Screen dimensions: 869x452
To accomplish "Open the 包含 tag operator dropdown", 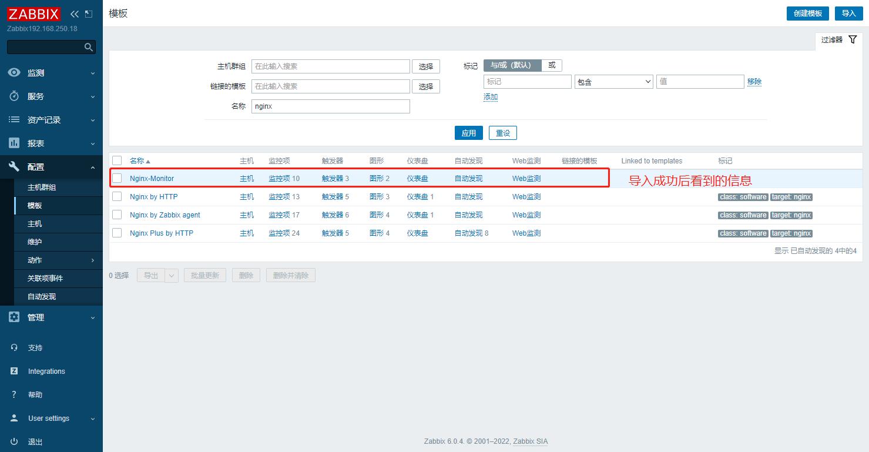I will pyautogui.click(x=614, y=82).
